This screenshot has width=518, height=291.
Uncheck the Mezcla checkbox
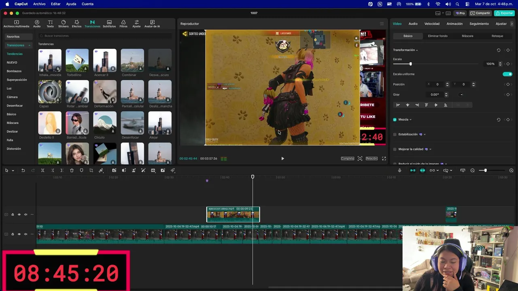pyautogui.click(x=395, y=120)
